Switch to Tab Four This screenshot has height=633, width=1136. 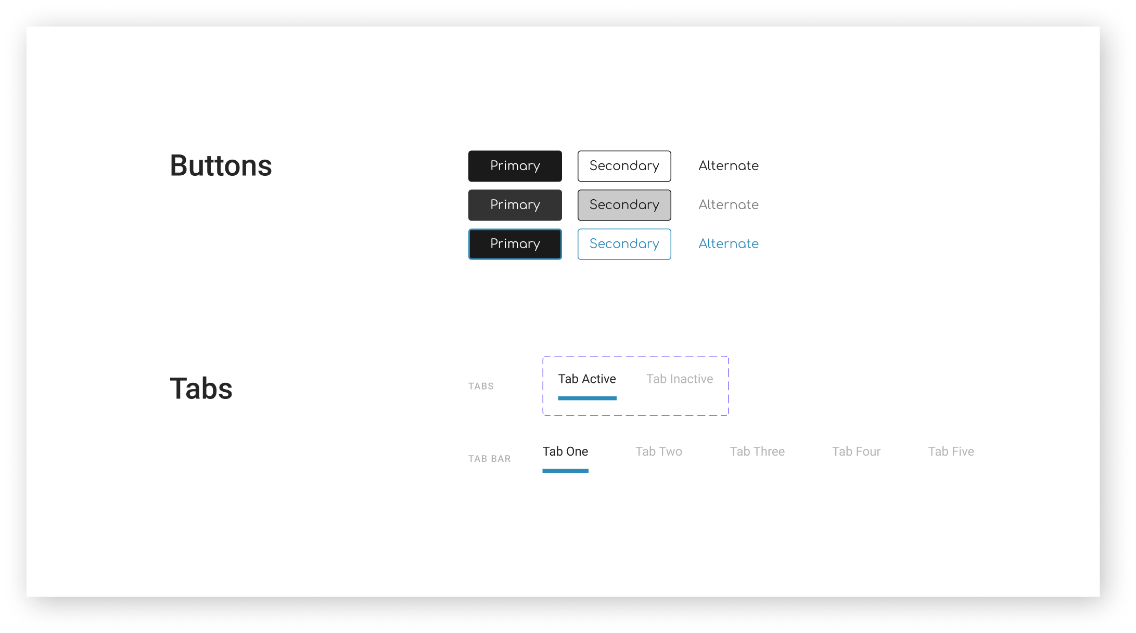click(x=856, y=451)
